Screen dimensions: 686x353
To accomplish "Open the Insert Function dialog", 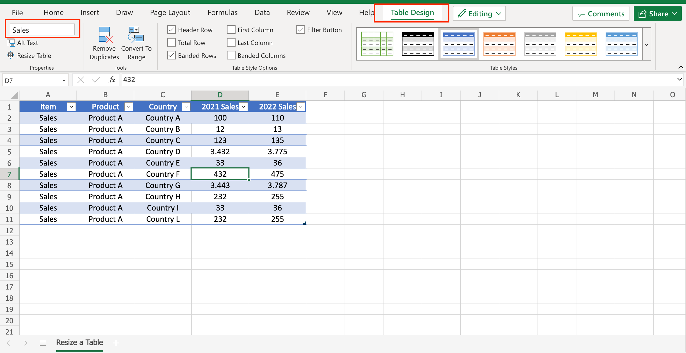I will point(112,80).
